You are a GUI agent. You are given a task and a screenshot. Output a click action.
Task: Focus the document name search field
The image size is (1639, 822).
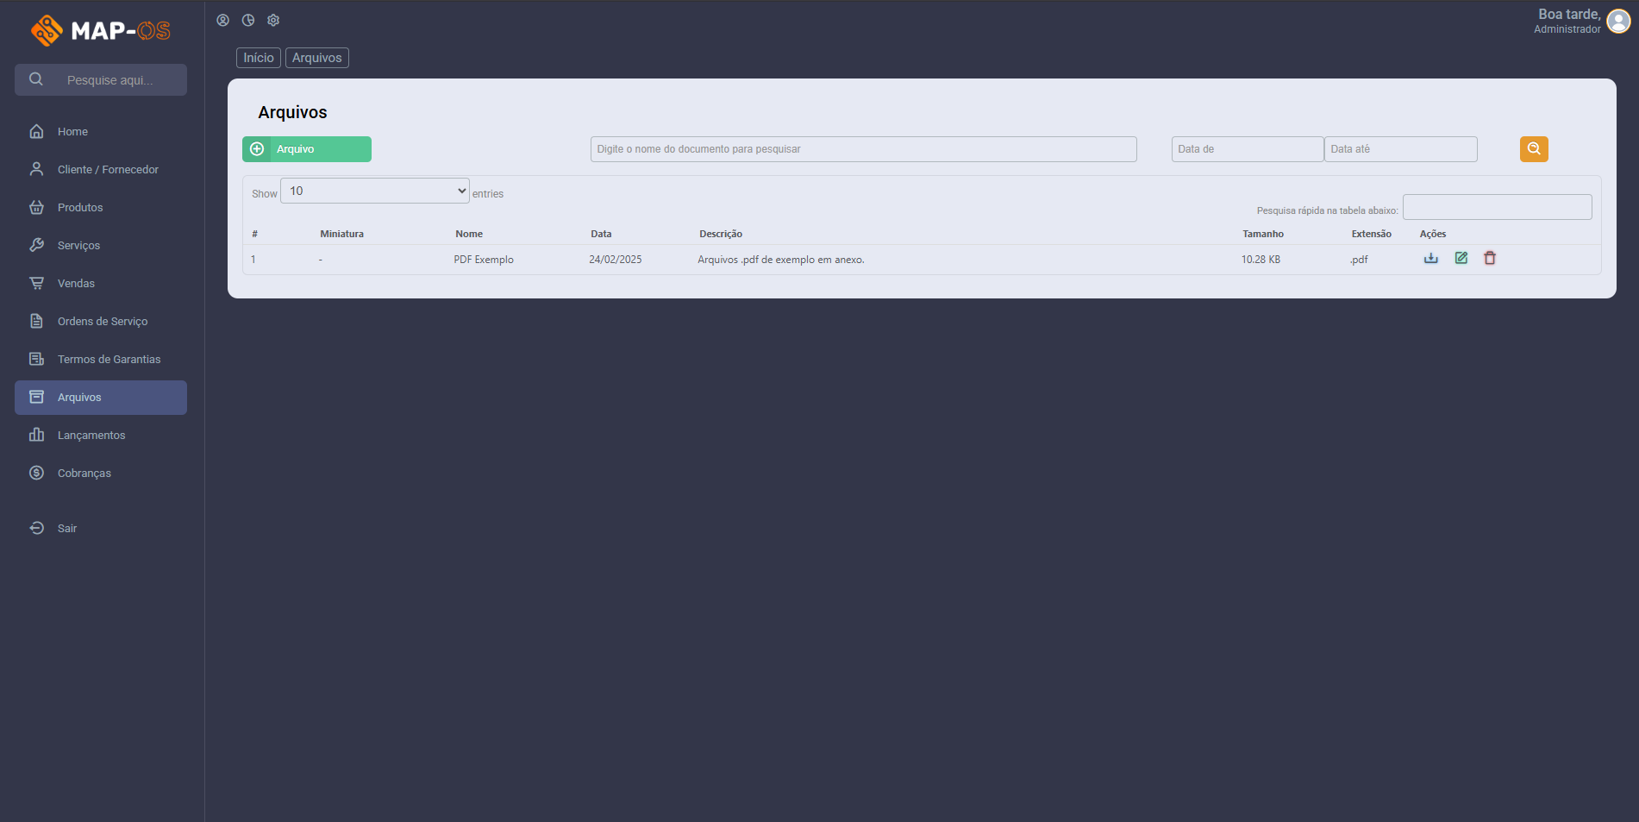coord(863,149)
